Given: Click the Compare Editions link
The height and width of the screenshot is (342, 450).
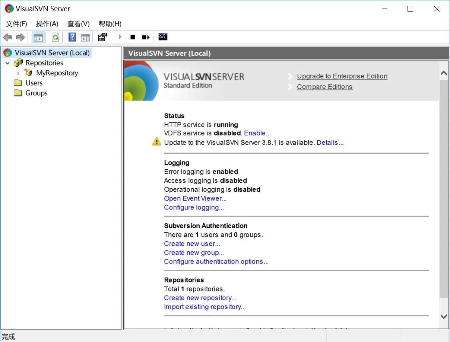Looking at the screenshot, I should (x=324, y=87).
